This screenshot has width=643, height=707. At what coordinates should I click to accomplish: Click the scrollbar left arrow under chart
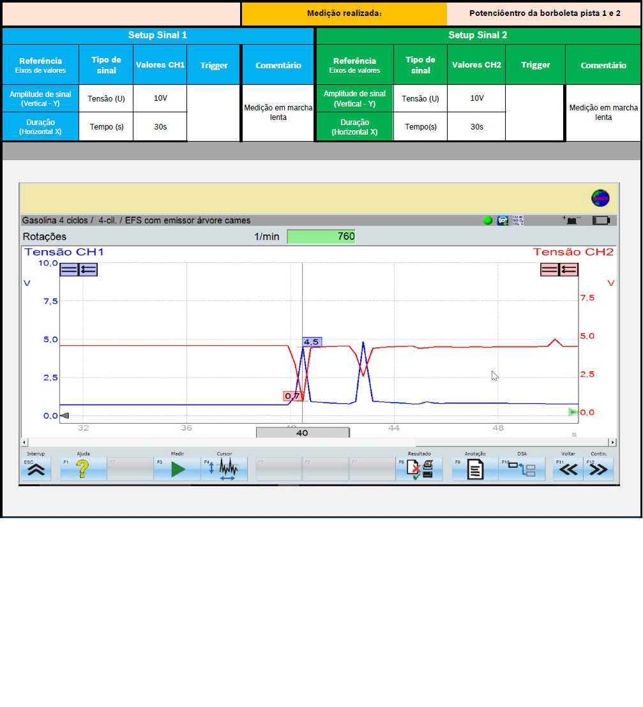click(25, 442)
